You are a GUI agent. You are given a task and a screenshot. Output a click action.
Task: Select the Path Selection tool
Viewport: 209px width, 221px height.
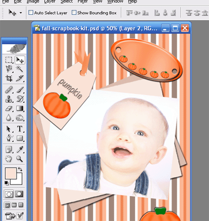9,129
